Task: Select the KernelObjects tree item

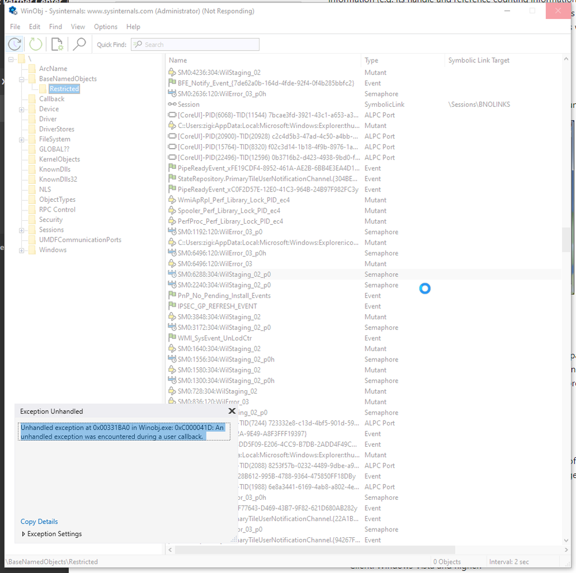Action: point(59,159)
